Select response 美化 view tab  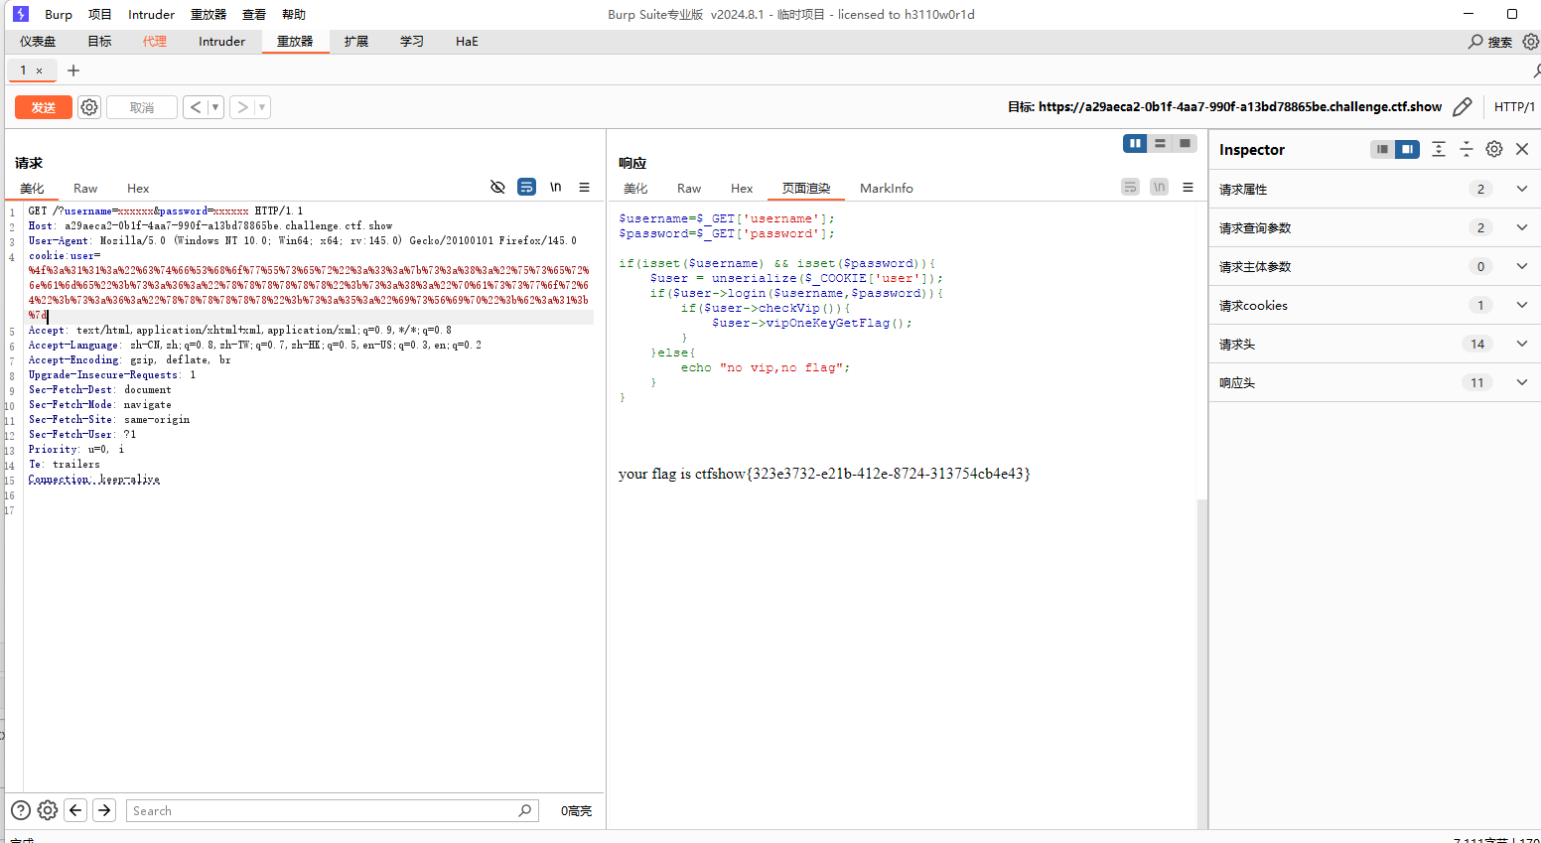point(635,188)
